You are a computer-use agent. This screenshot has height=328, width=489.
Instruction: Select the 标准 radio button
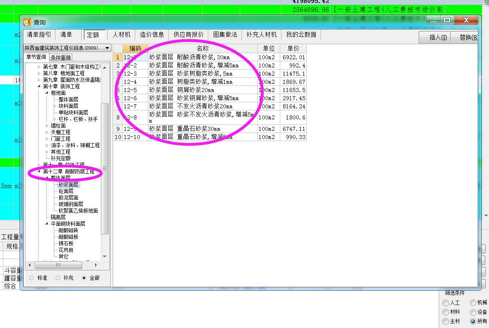click(x=32, y=278)
